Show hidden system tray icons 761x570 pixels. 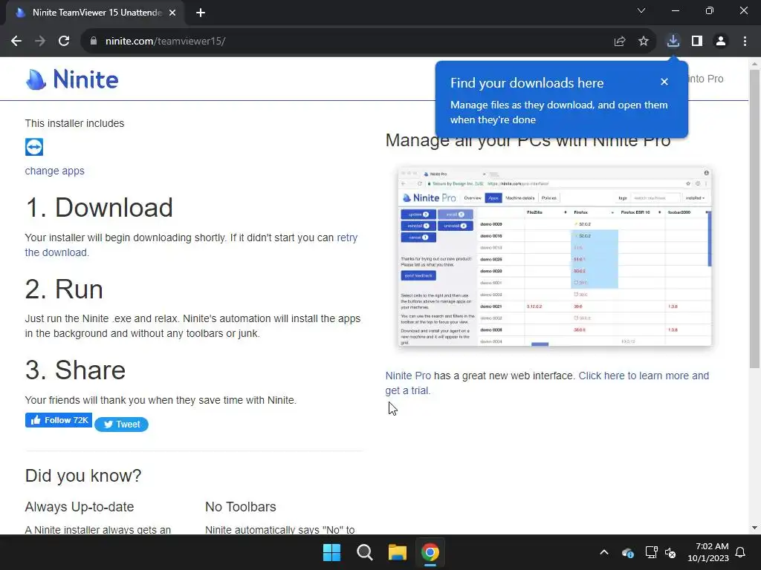pos(604,552)
